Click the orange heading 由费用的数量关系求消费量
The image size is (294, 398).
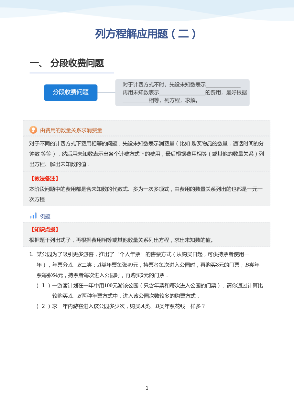pyautogui.click(x=71, y=130)
